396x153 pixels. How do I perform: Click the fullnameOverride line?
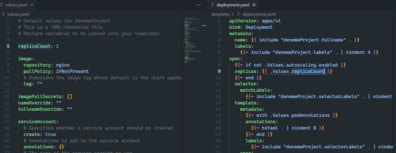click(x=45, y=109)
